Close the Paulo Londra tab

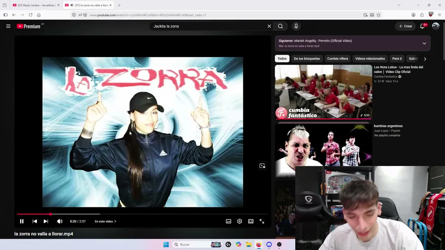coord(58,5)
